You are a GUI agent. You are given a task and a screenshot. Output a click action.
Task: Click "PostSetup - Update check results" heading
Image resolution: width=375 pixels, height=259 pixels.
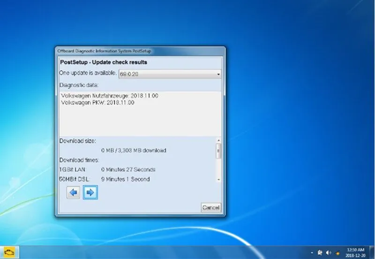pyautogui.click(x=104, y=62)
